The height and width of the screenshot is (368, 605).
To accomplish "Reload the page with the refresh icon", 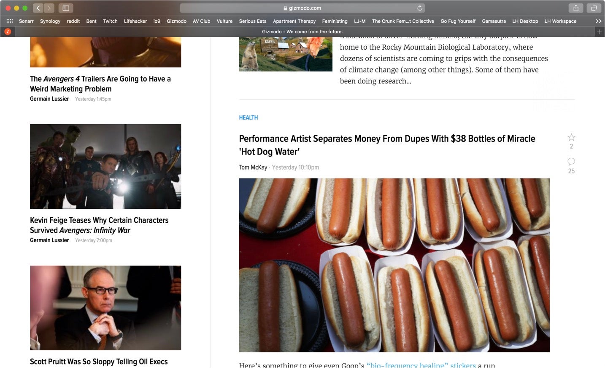I will pyautogui.click(x=419, y=8).
